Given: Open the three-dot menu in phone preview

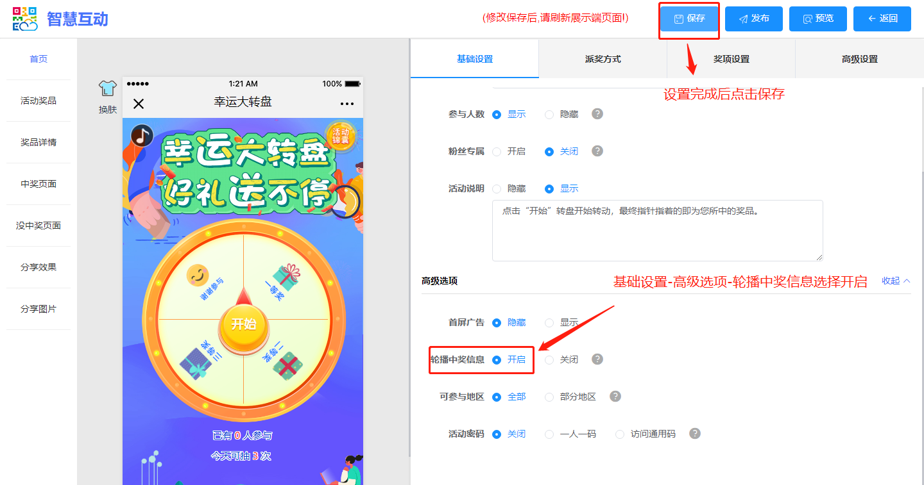Looking at the screenshot, I should click(346, 104).
